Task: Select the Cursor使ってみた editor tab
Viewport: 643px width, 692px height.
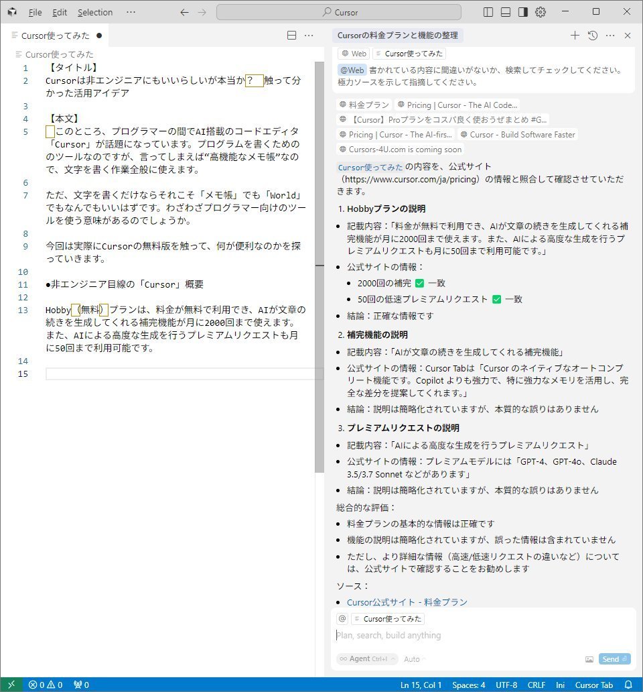Action: [x=55, y=36]
